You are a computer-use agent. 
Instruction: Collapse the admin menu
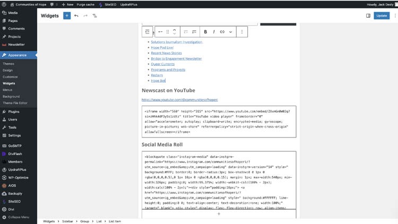click(x=19, y=217)
